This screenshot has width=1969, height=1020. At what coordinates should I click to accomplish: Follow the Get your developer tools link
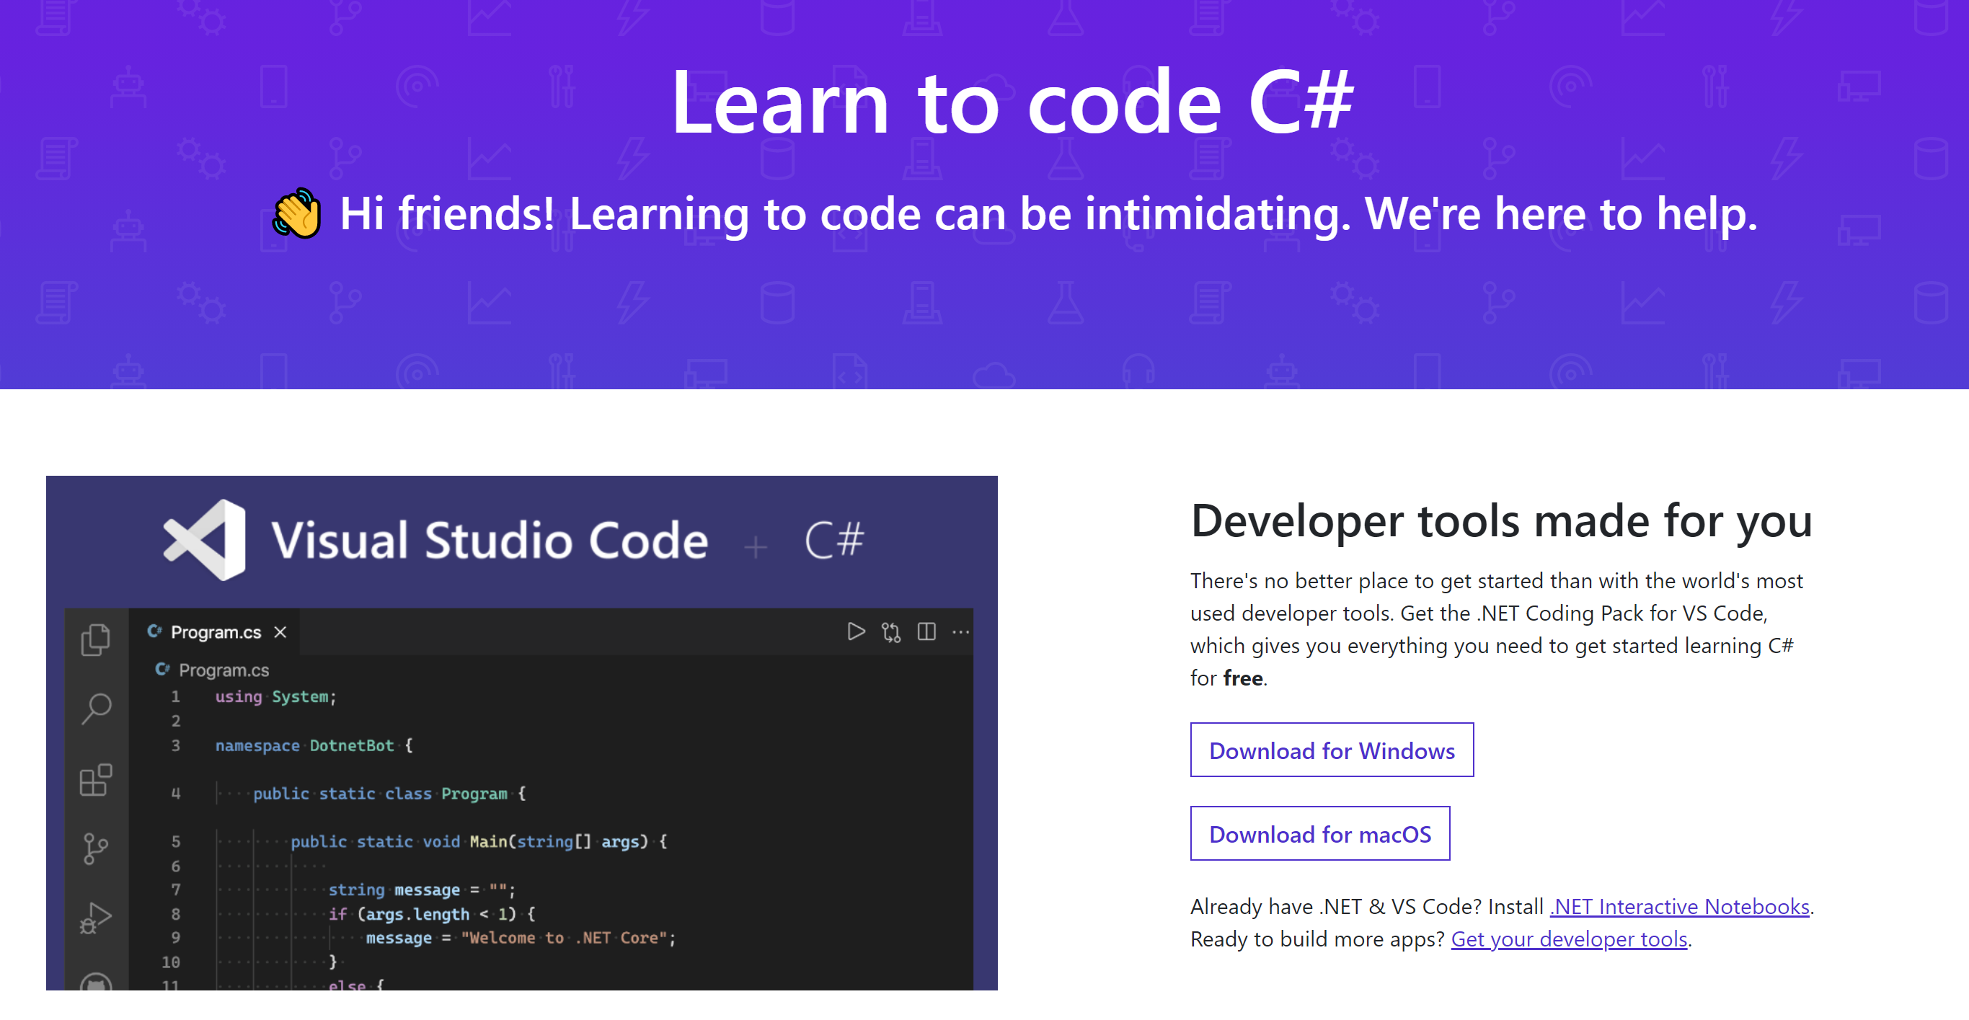1568,939
